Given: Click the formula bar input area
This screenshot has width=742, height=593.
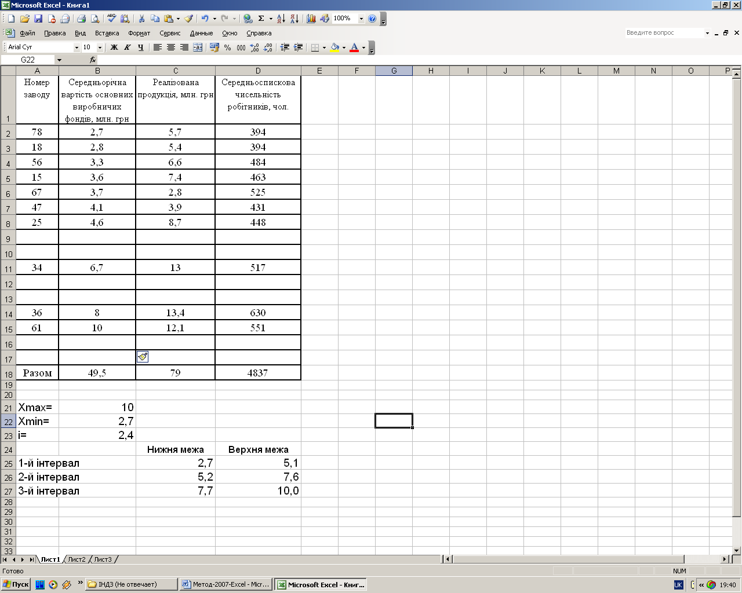Looking at the screenshot, I should point(417,60).
